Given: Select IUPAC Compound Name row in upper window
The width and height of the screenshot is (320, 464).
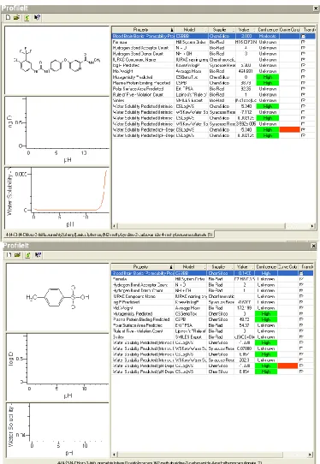Looking at the screenshot, I should pos(213,59).
